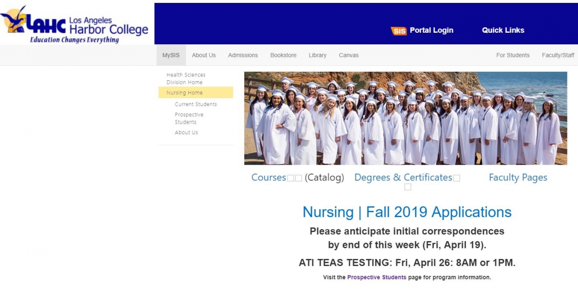The height and width of the screenshot is (295, 578).
Task: Open the Quick Links menu
Action: 503,30
